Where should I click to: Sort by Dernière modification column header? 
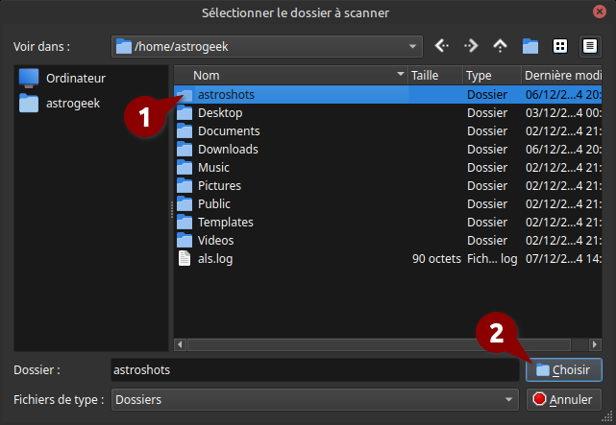pyautogui.click(x=562, y=75)
